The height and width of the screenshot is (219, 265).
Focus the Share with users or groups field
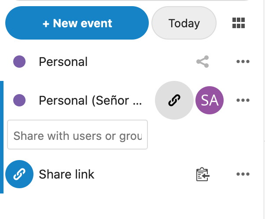point(77,135)
